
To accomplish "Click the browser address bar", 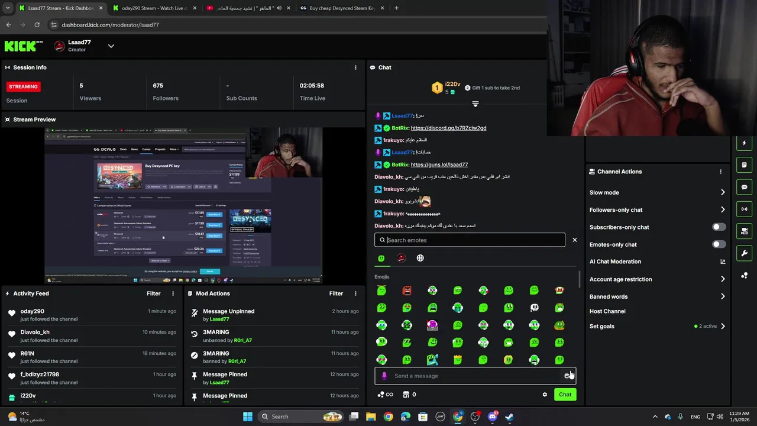I will pos(296,25).
